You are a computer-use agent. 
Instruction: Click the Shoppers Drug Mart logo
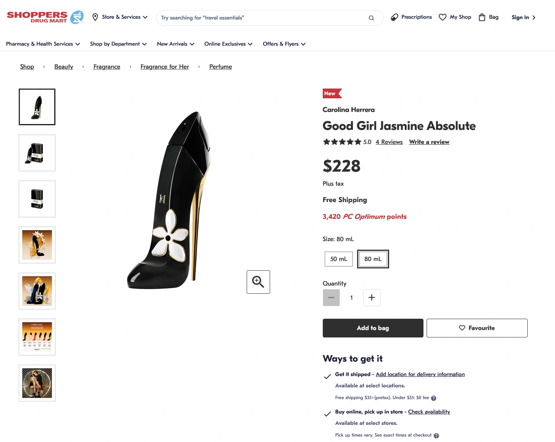(x=45, y=17)
